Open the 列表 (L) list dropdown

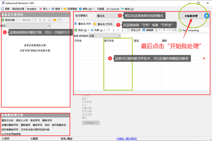(x=98, y=30)
